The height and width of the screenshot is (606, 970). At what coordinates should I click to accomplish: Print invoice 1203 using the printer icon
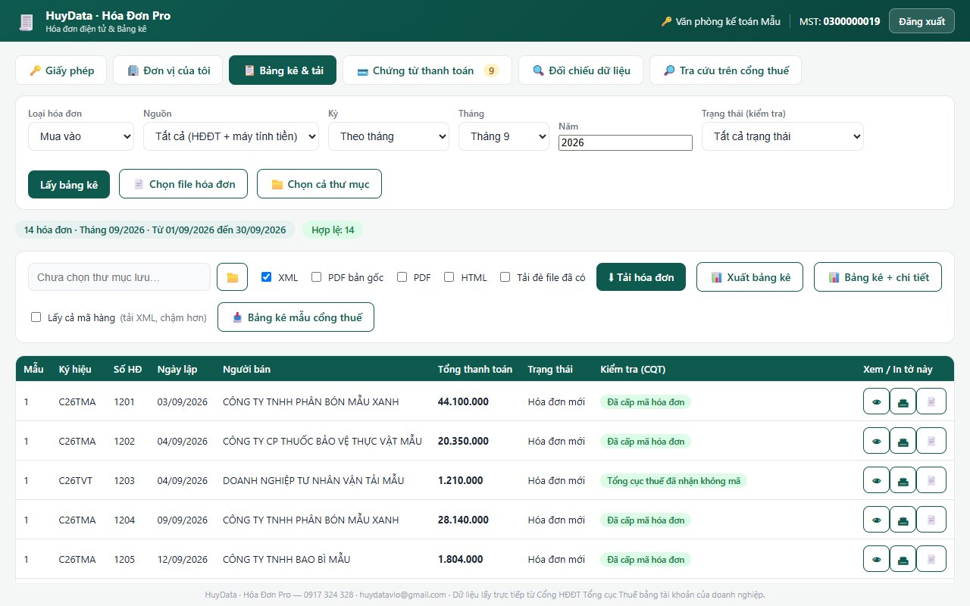click(903, 480)
